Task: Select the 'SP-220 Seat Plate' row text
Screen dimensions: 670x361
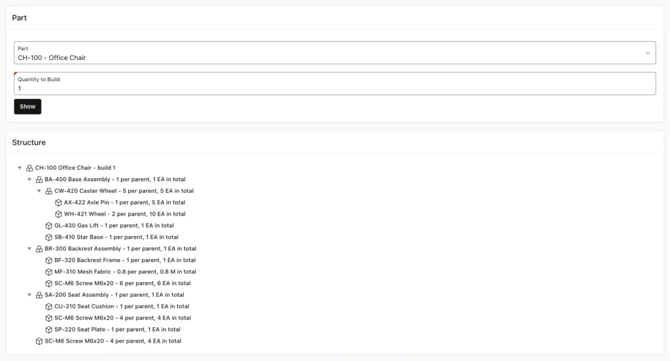Action: pos(117,330)
